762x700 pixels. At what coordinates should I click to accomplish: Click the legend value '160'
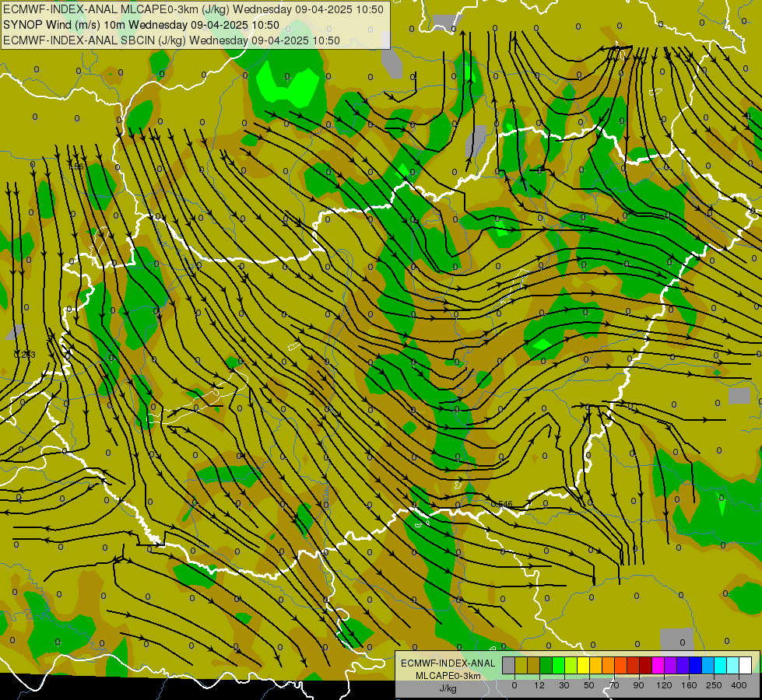tap(689, 685)
